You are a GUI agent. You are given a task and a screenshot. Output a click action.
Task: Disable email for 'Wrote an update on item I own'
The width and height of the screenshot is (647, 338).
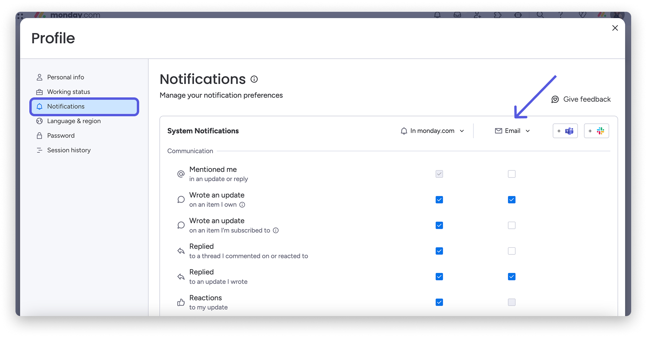tap(512, 200)
